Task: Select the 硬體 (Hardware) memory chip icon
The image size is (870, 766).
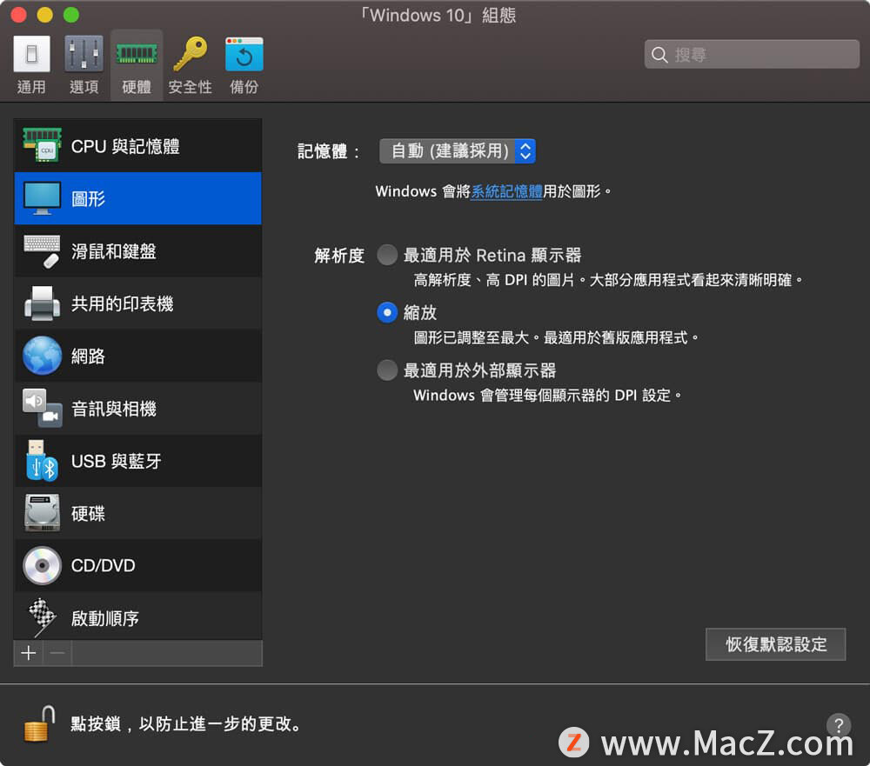Action: click(x=137, y=54)
